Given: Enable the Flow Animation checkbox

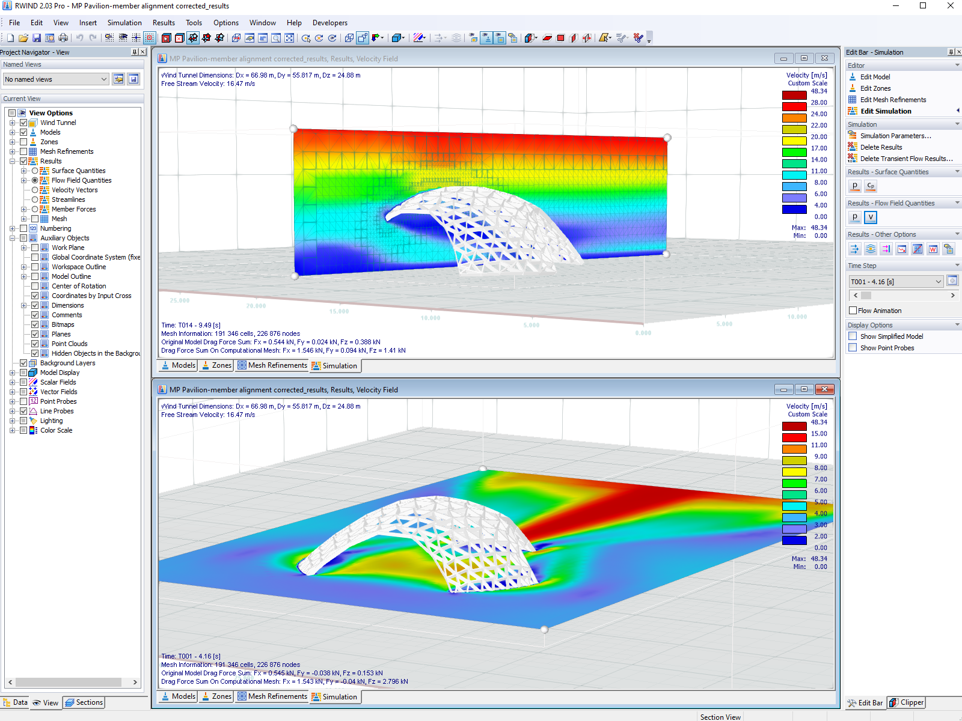Looking at the screenshot, I should 853,310.
